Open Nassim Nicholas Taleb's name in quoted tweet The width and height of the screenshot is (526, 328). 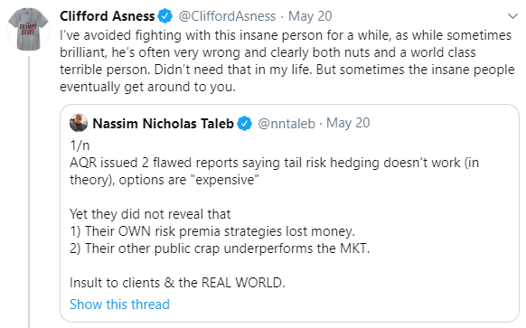click(x=163, y=124)
